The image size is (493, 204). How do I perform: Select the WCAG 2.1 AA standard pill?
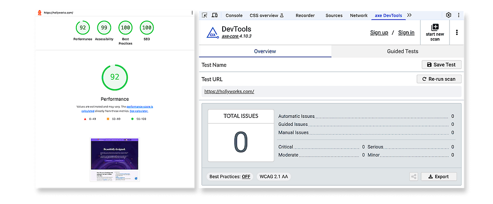coord(274,177)
